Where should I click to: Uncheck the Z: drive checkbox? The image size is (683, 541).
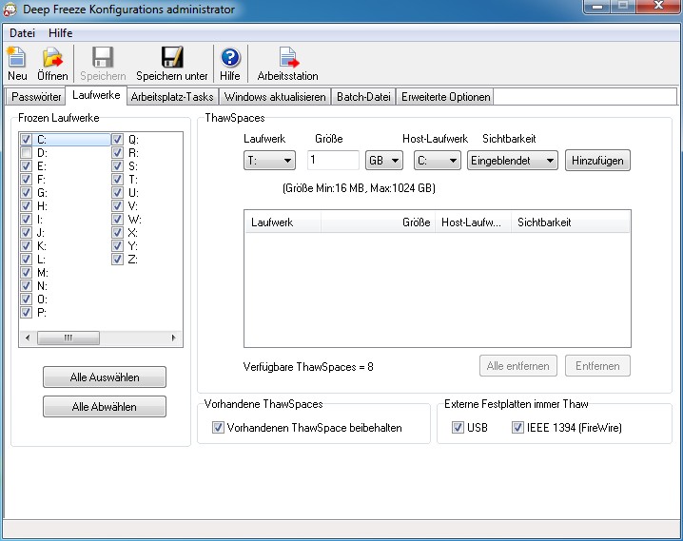pyautogui.click(x=117, y=259)
